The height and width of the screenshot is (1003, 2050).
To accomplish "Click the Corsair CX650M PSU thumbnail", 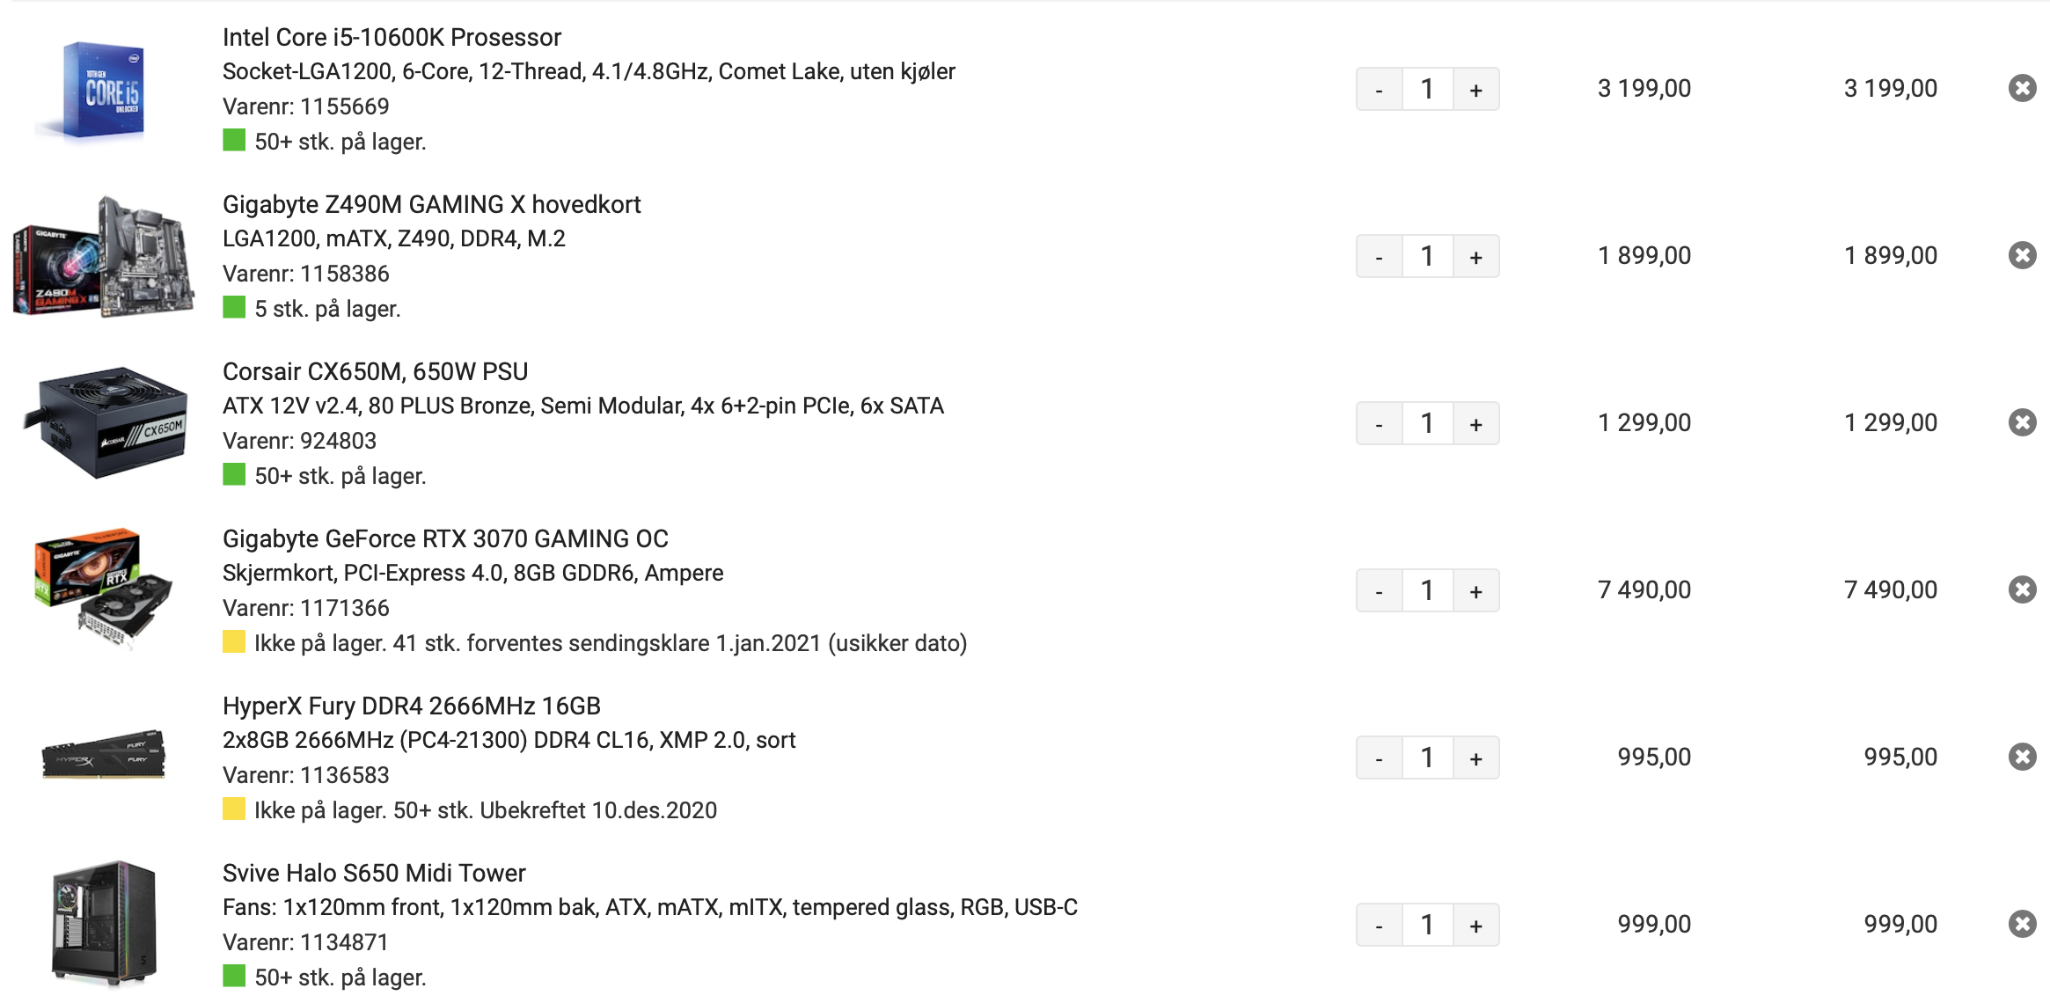I will 104,422.
